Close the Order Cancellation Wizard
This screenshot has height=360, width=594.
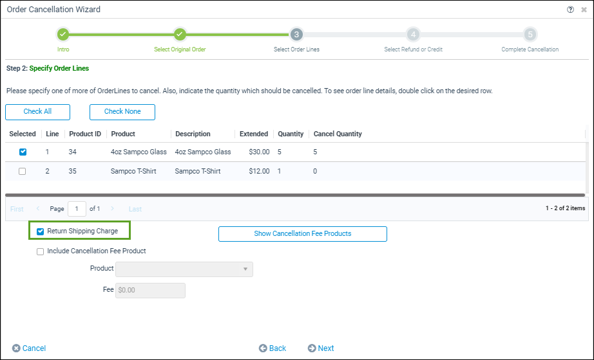click(584, 10)
